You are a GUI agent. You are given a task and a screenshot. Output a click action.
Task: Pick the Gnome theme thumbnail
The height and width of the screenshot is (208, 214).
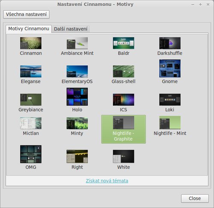point(170,69)
